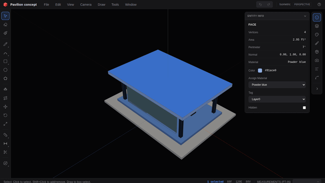This screenshot has width=325, height=183.
Task: Click the 60F face count status
Action: point(229,181)
